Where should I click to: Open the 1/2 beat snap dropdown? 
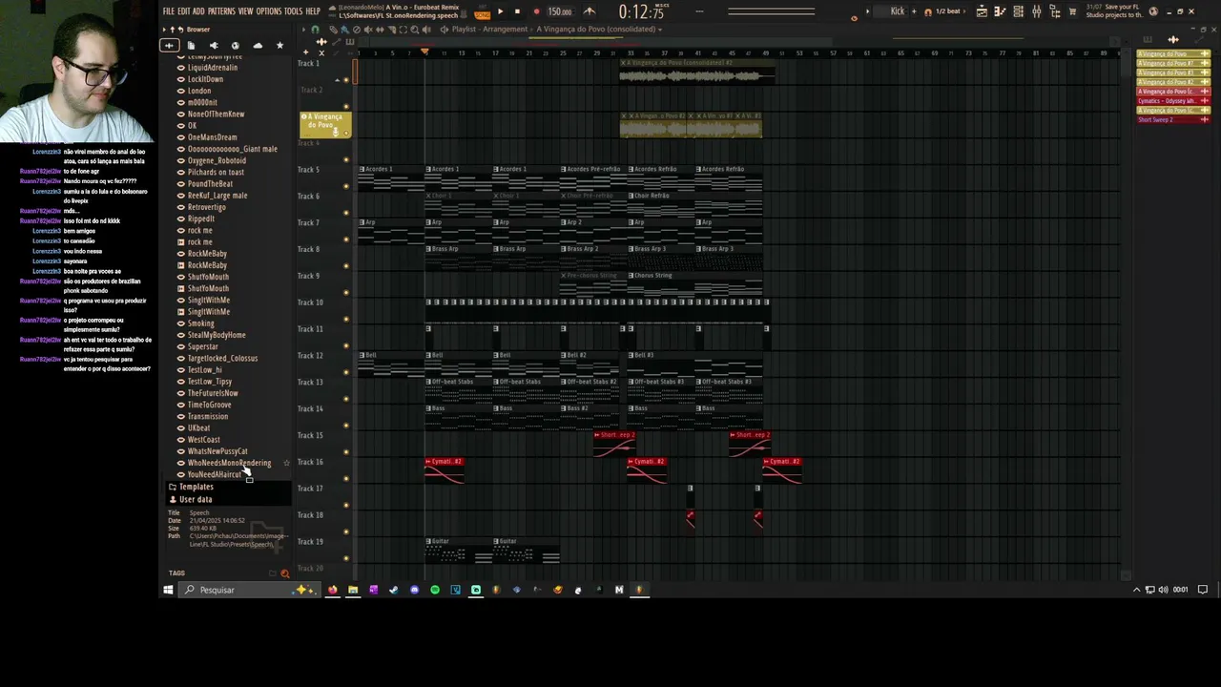pos(947,11)
